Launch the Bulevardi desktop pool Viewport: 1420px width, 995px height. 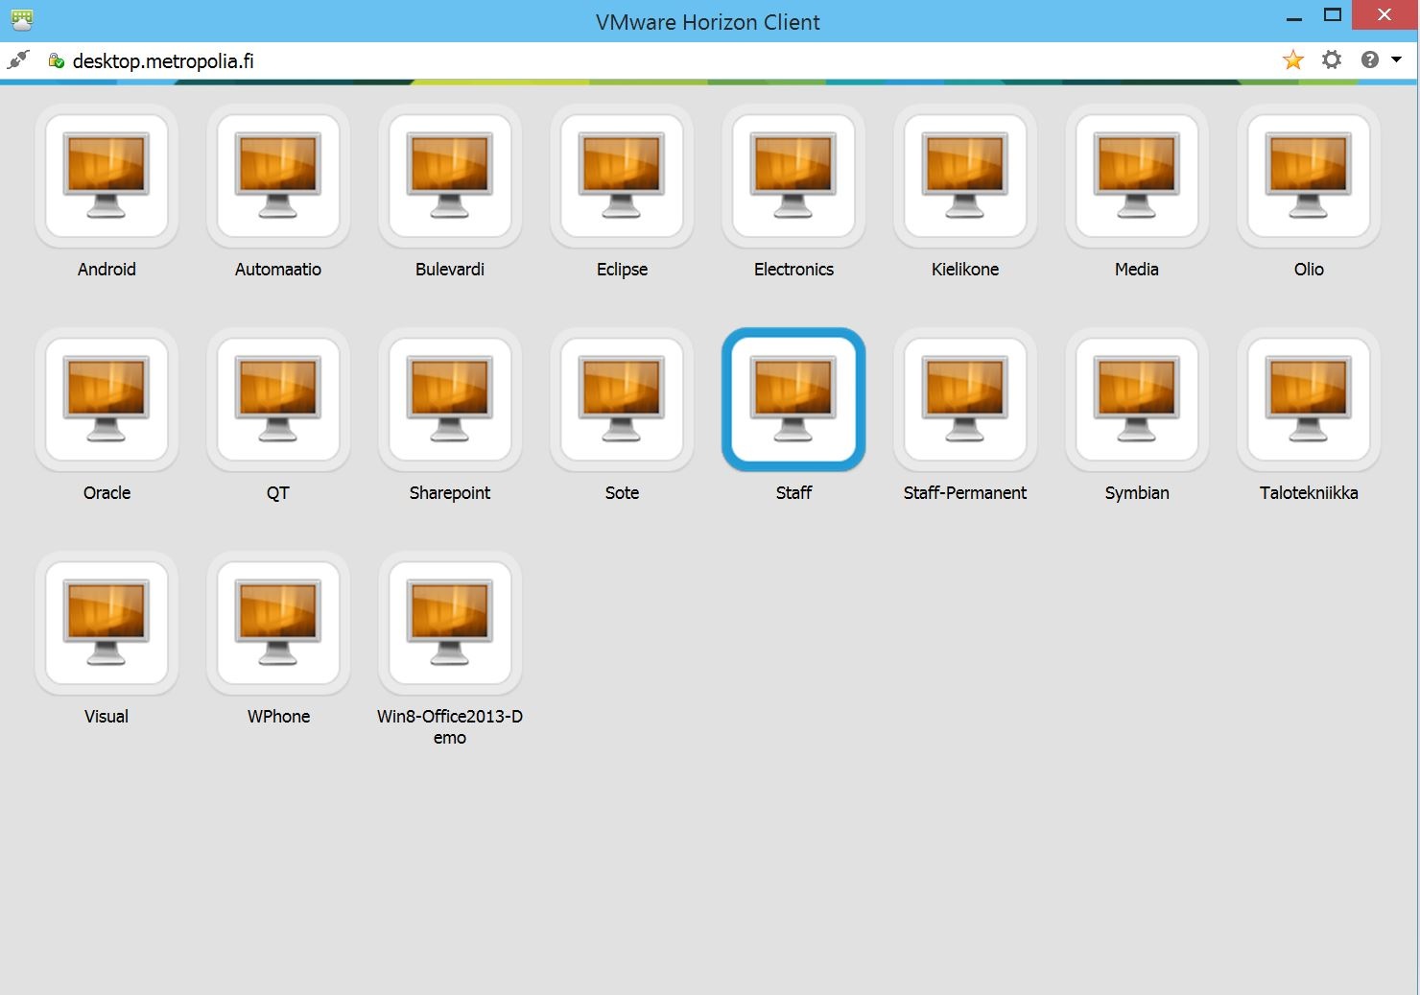point(450,177)
